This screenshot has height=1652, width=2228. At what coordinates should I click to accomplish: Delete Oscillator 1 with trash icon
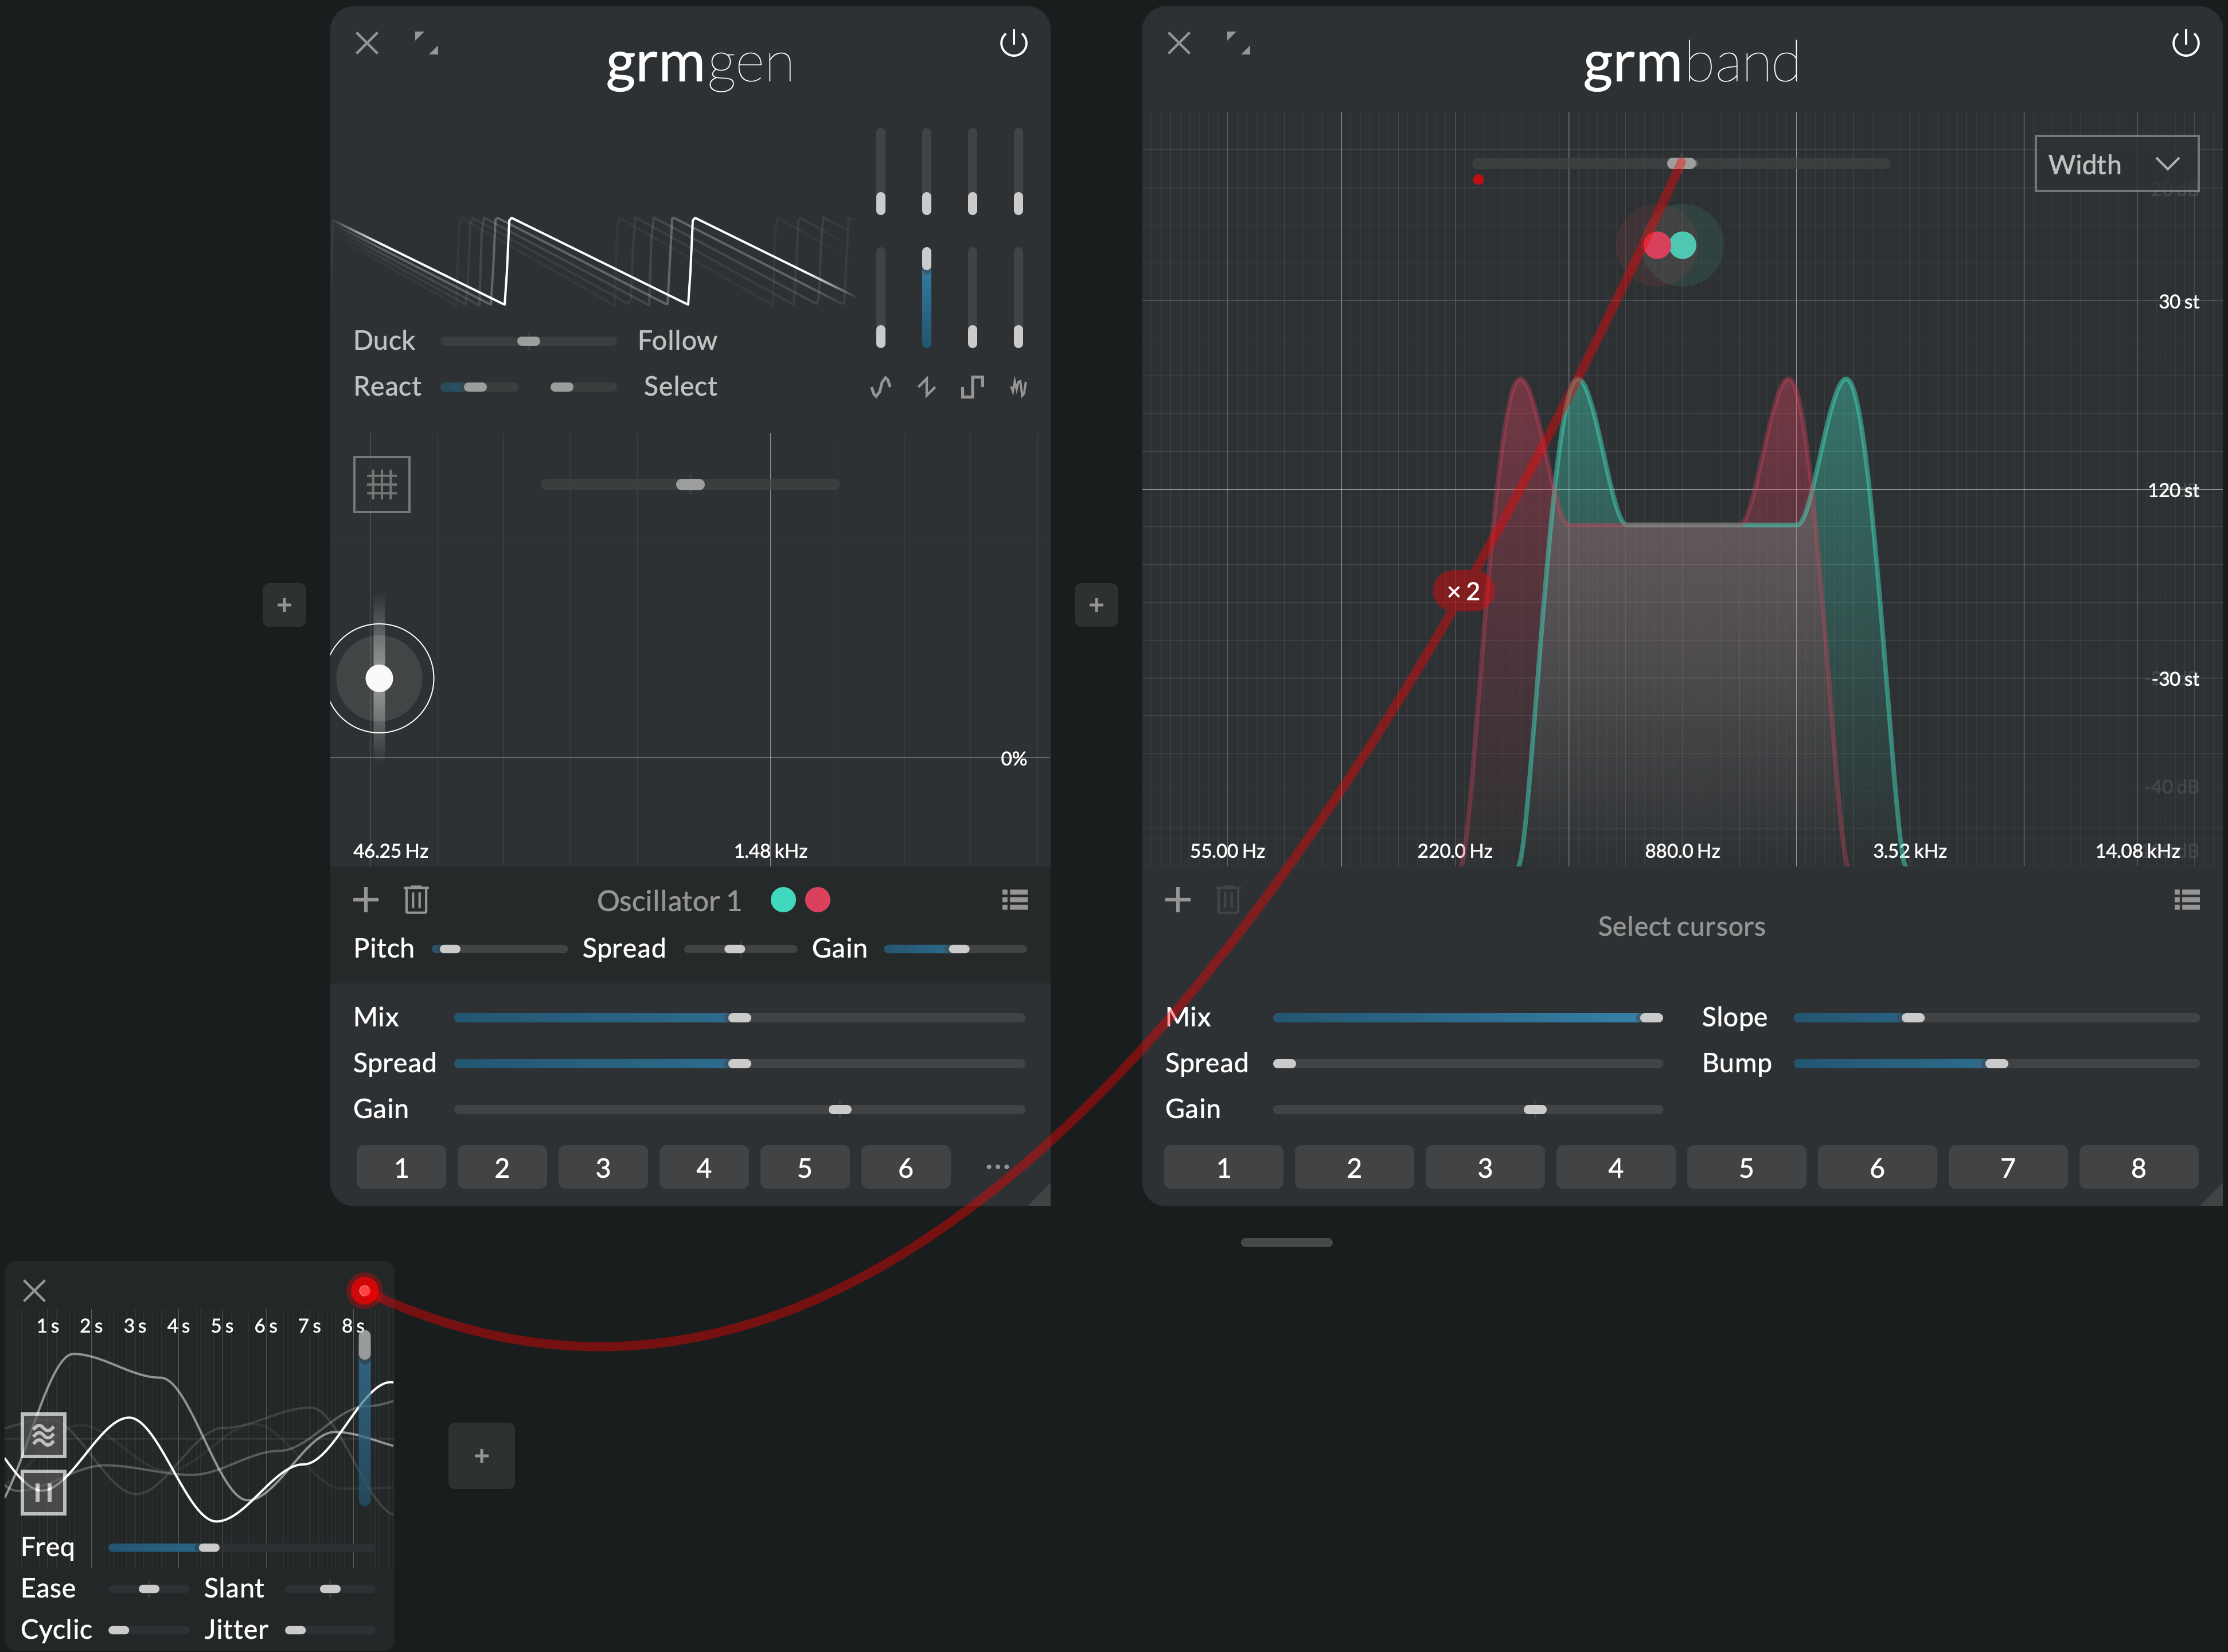click(x=416, y=900)
